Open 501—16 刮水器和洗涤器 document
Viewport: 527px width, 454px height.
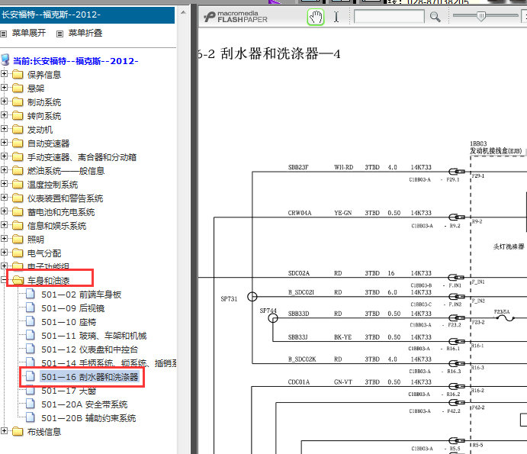coord(90,377)
